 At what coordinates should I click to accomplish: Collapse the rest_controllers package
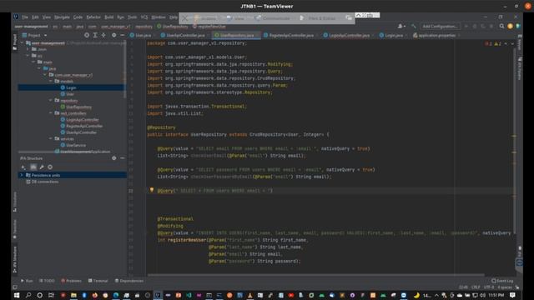[51, 113]
